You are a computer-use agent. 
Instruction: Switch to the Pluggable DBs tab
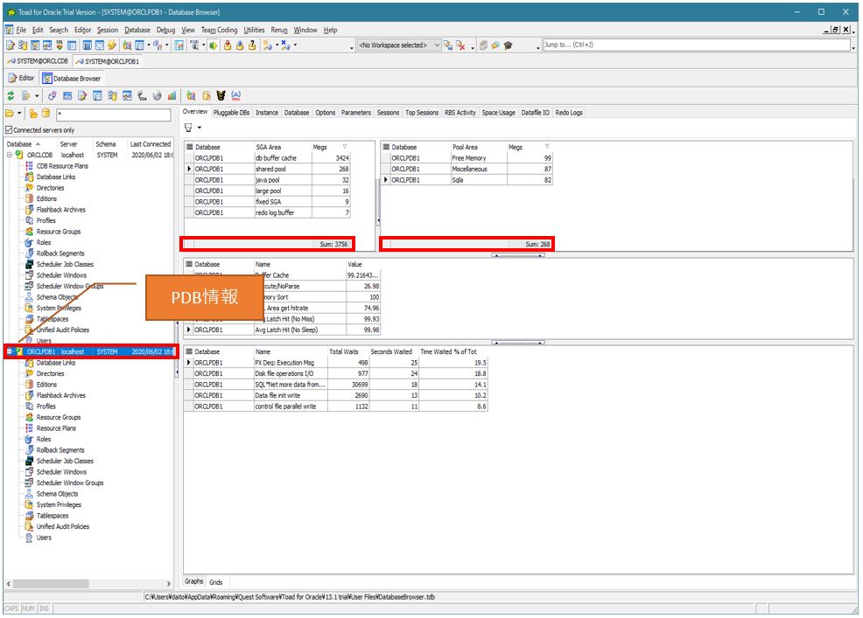pos(231,113)
